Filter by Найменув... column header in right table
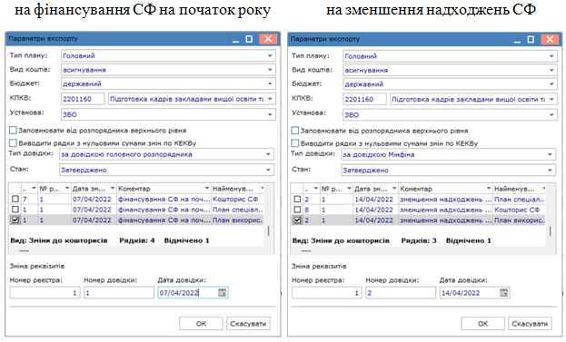This screenshot has width=566, height=342. click(x=543, y=189)
